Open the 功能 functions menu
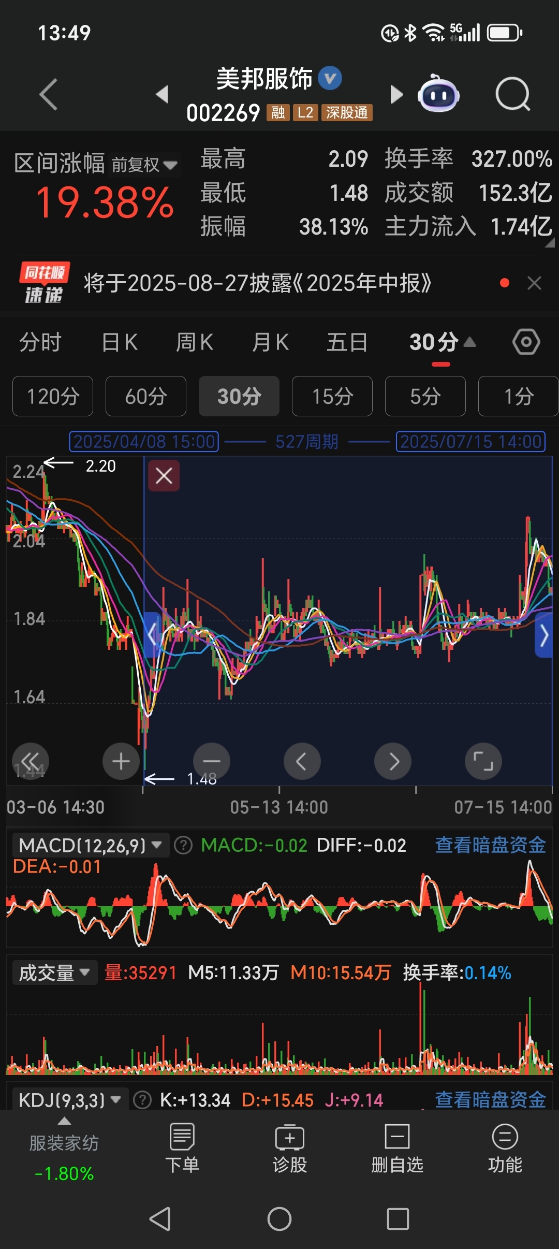 coord(505,1149)
